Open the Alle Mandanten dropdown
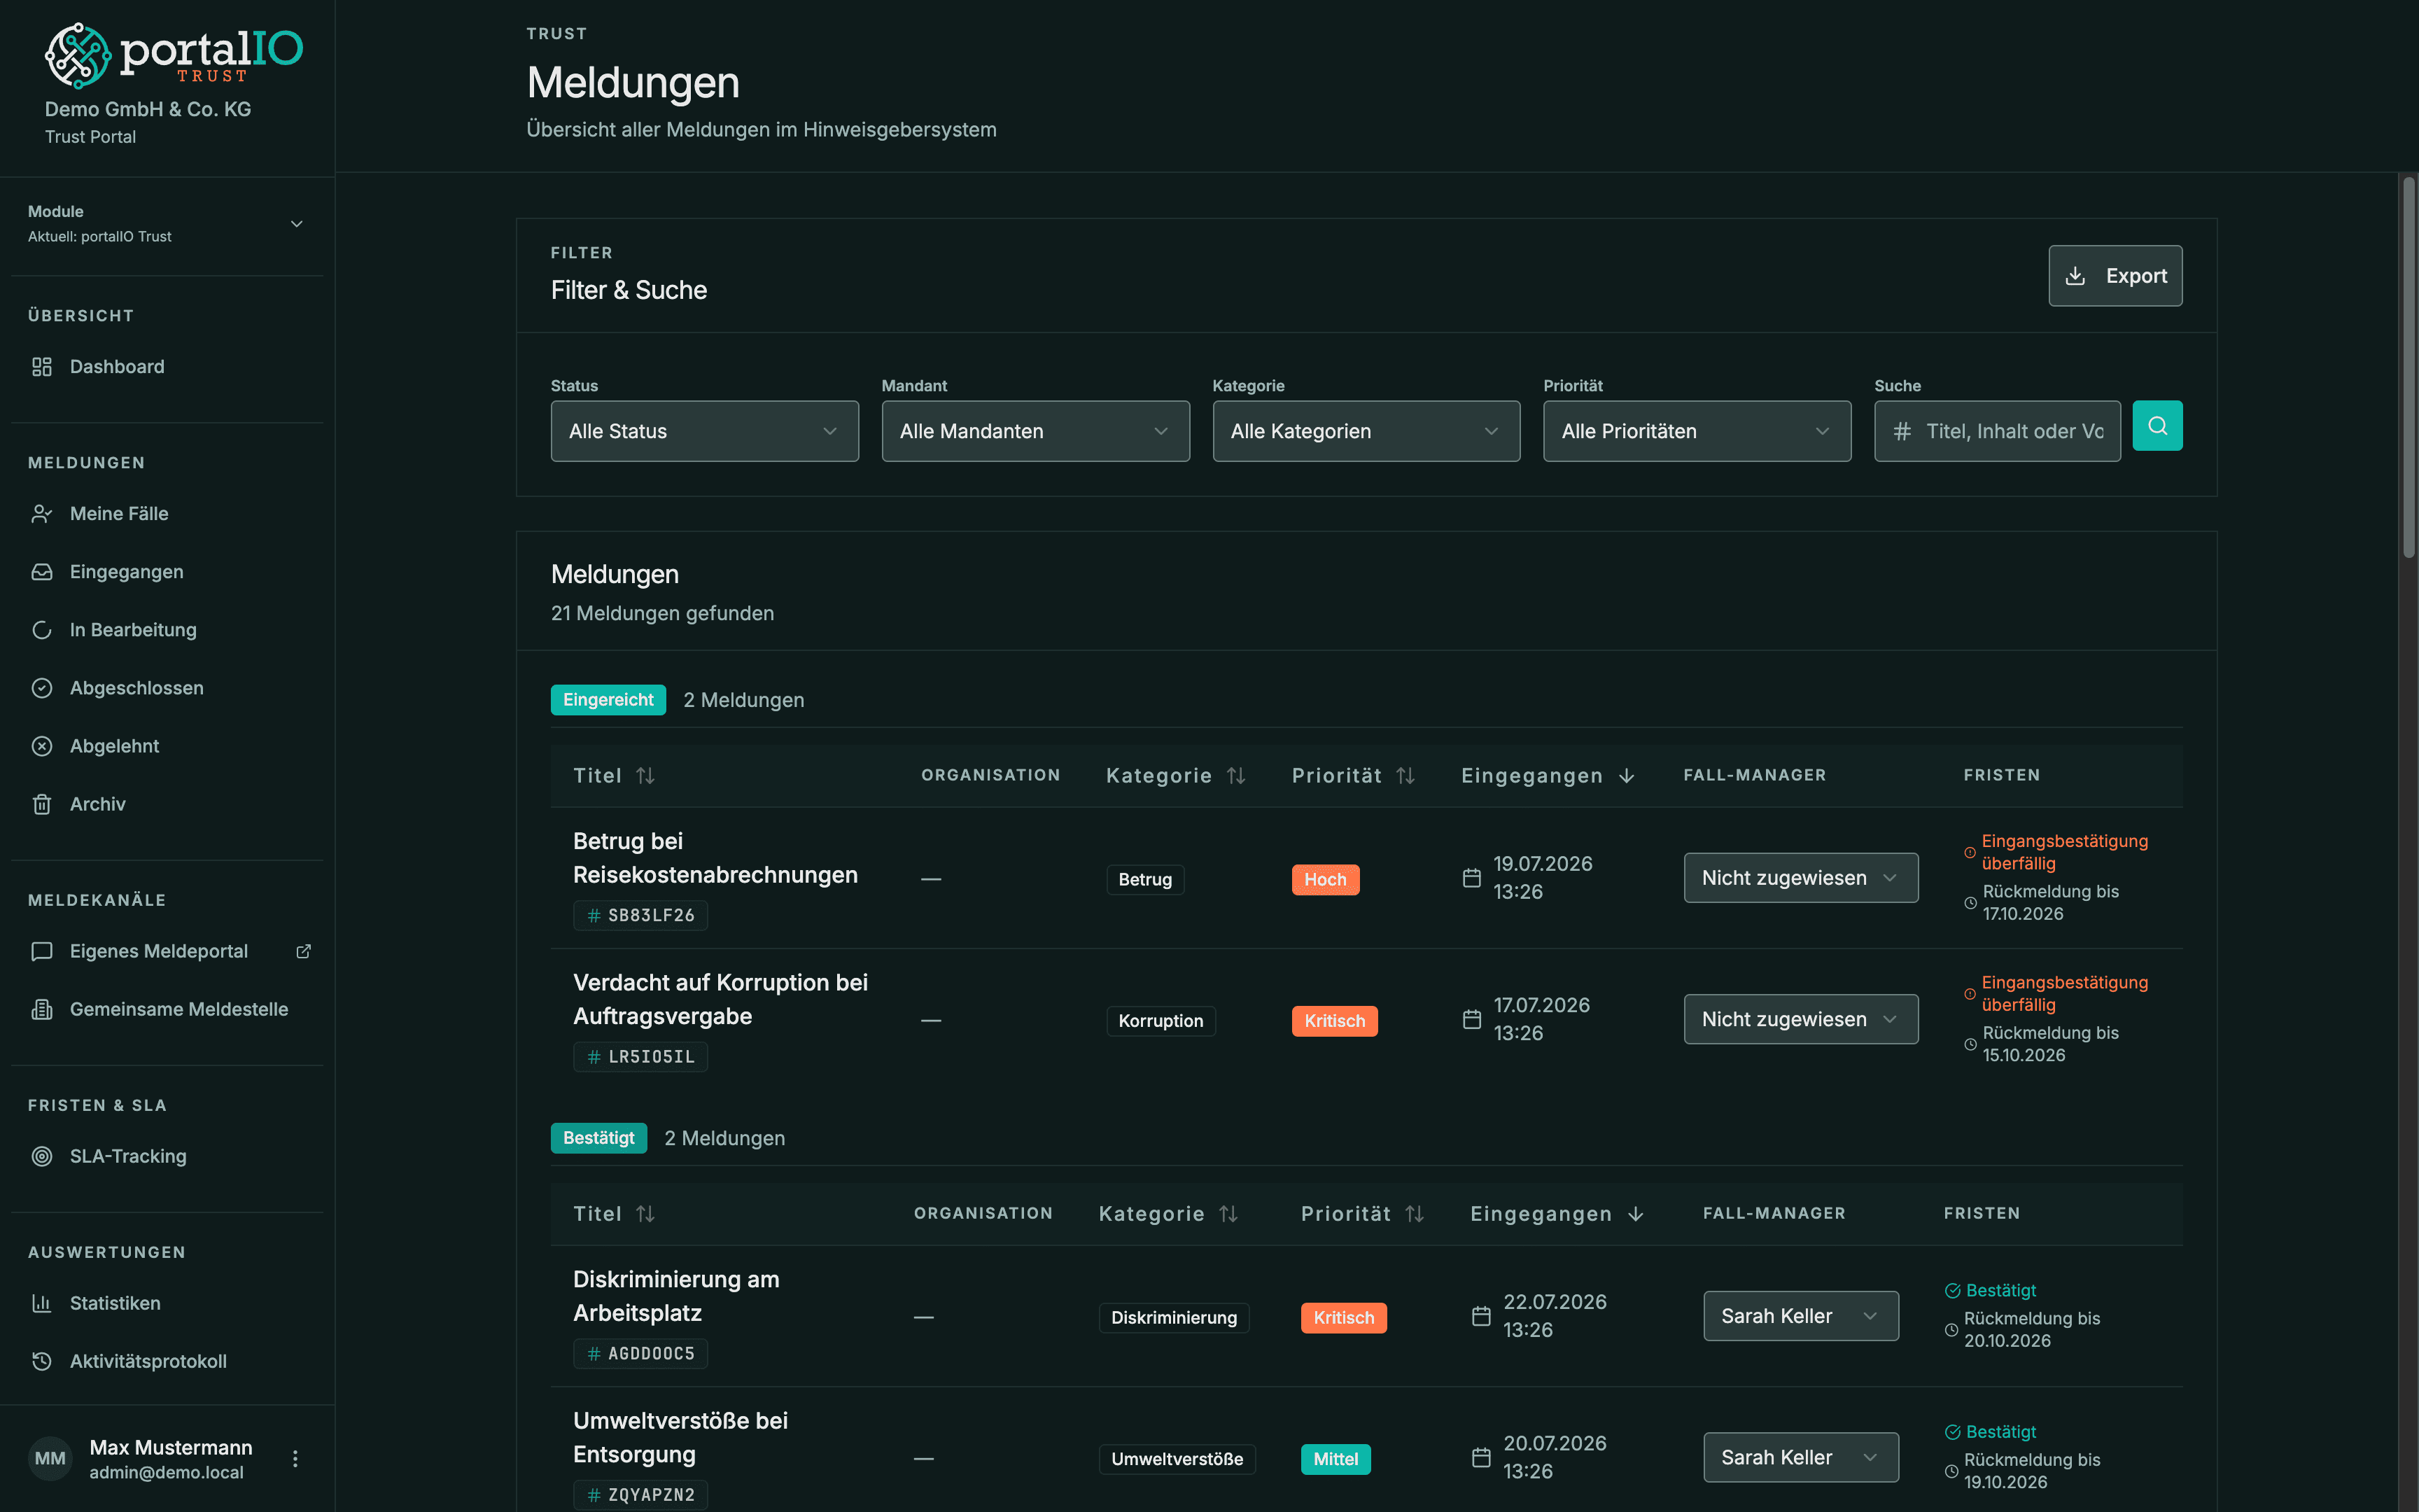2419x1512 pixels. click(x=1036, y=431)
